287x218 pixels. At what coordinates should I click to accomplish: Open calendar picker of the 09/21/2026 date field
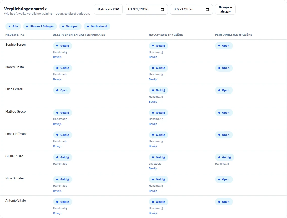point(207,9)
